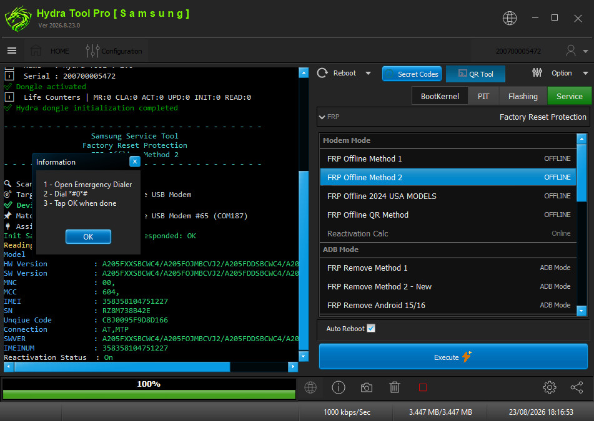Select FRP Remove Android 15/16
This screenshot has width=594, height=421.
pos(448,305)
